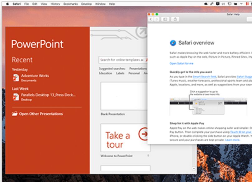Image resolution: width=252 pixels, height=182 pixels.
Task: Open the red Parallels menu bar icon
Action: pyautogui.click(x=247, y=4)
